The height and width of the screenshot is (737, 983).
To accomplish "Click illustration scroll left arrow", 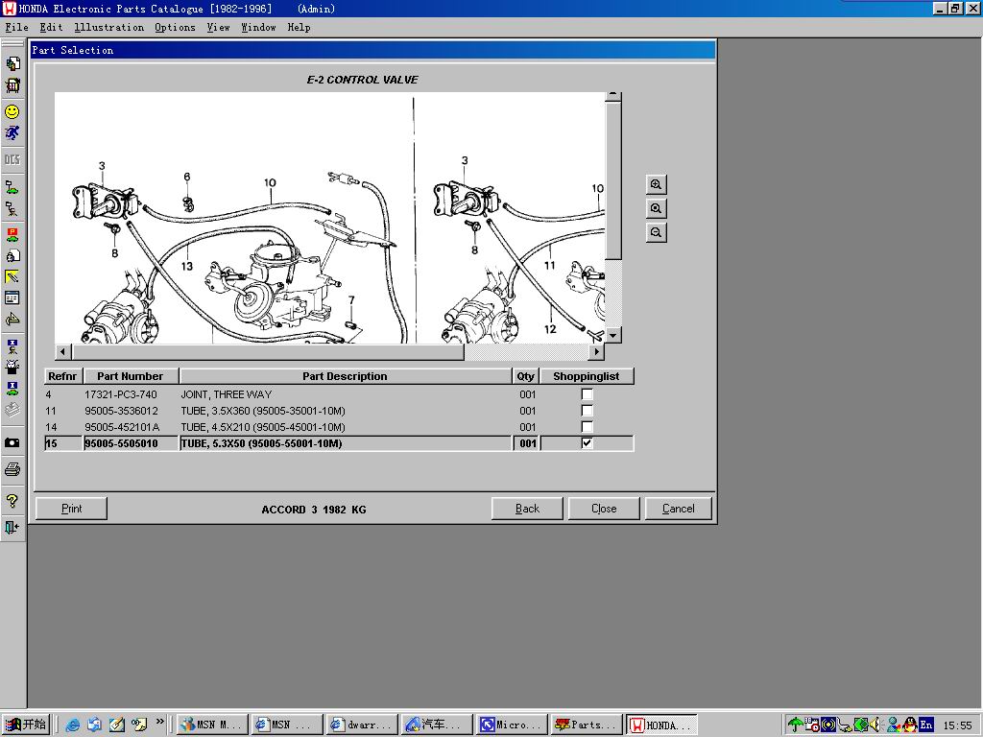I will pyautogui.click(x=62, y=352).
